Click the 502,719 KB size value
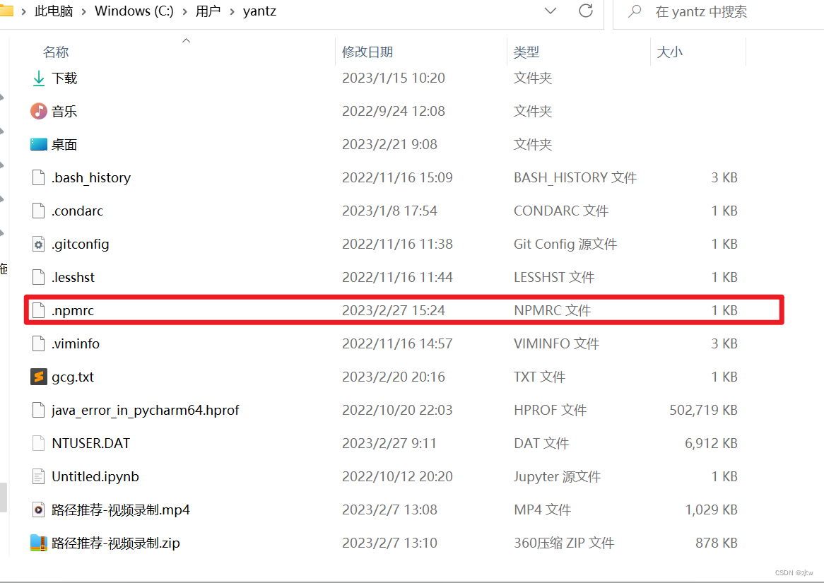Image resolution: width=824 pixels, height=583 pixels. click(703, 410)
